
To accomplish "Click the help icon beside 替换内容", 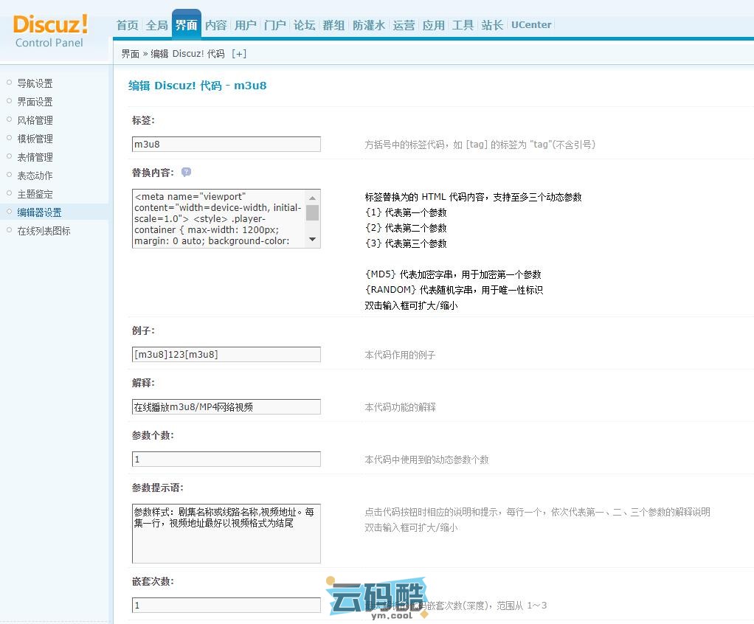I will 186,172.
